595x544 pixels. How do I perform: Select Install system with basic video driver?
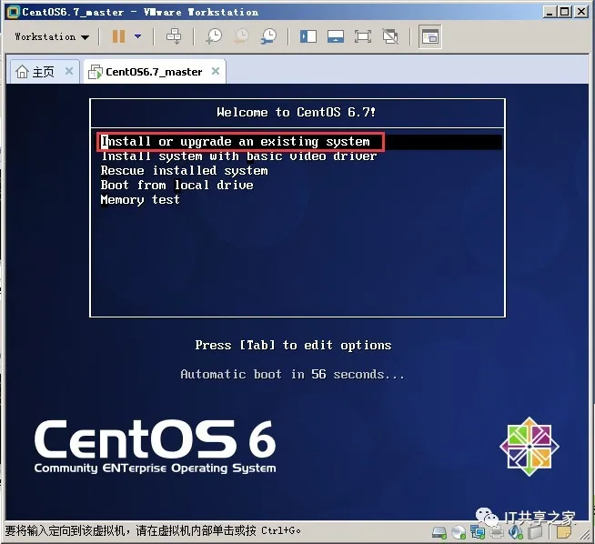pos(238,156)
